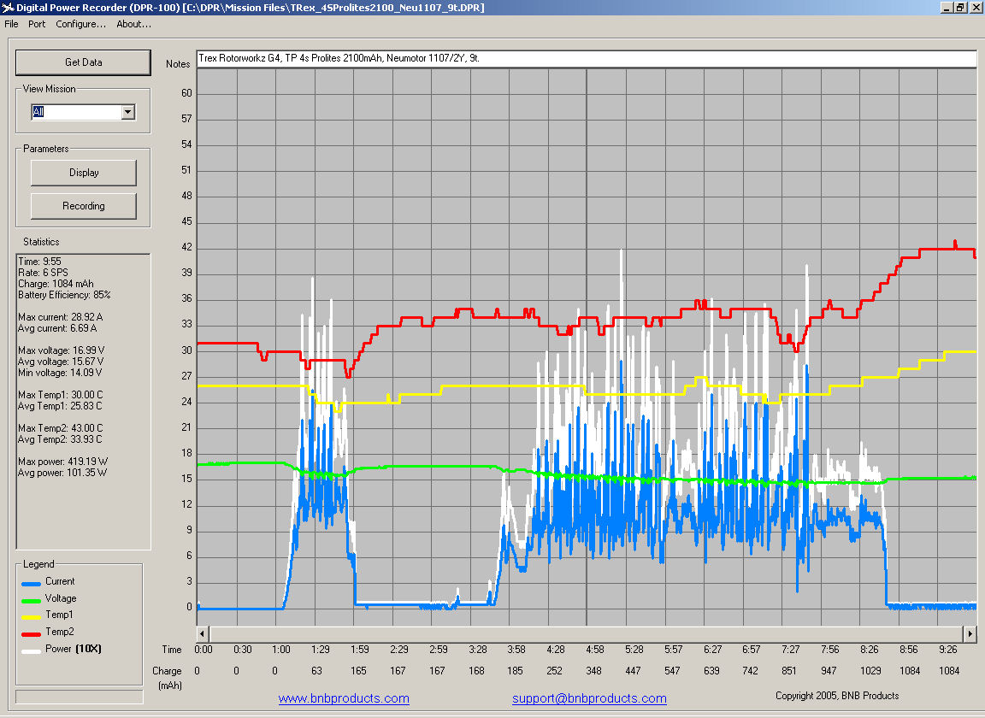Click the graph scrollbar right arrow
This screenshot has width=985, height=718.
click(x=970, y=634)
